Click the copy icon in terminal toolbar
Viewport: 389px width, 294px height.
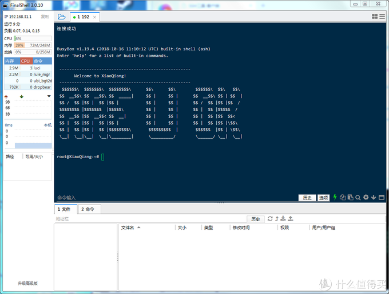pyautogui.click(x=343, y=197)
